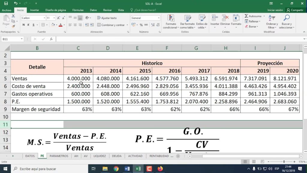
Task: Click the percent style icon
Action: (x=141, y=25)
